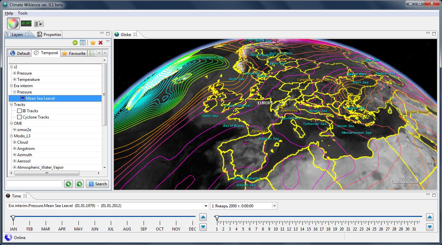
Task: Go to previous search result (green left arrow)
Action: (x=68, y=184)
